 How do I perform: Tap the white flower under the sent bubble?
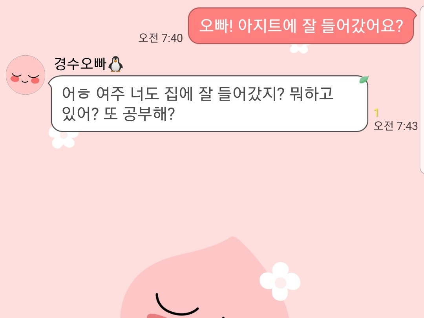[299, 49]
